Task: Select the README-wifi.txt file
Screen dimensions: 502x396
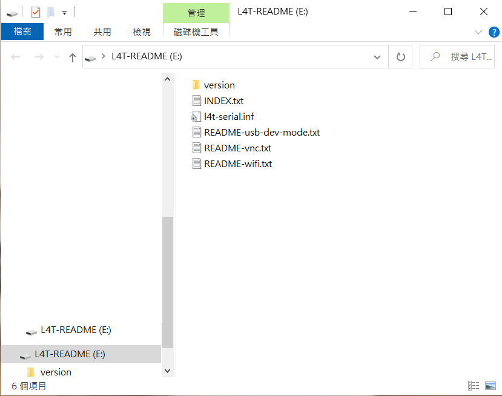Action: coord(238,164)
